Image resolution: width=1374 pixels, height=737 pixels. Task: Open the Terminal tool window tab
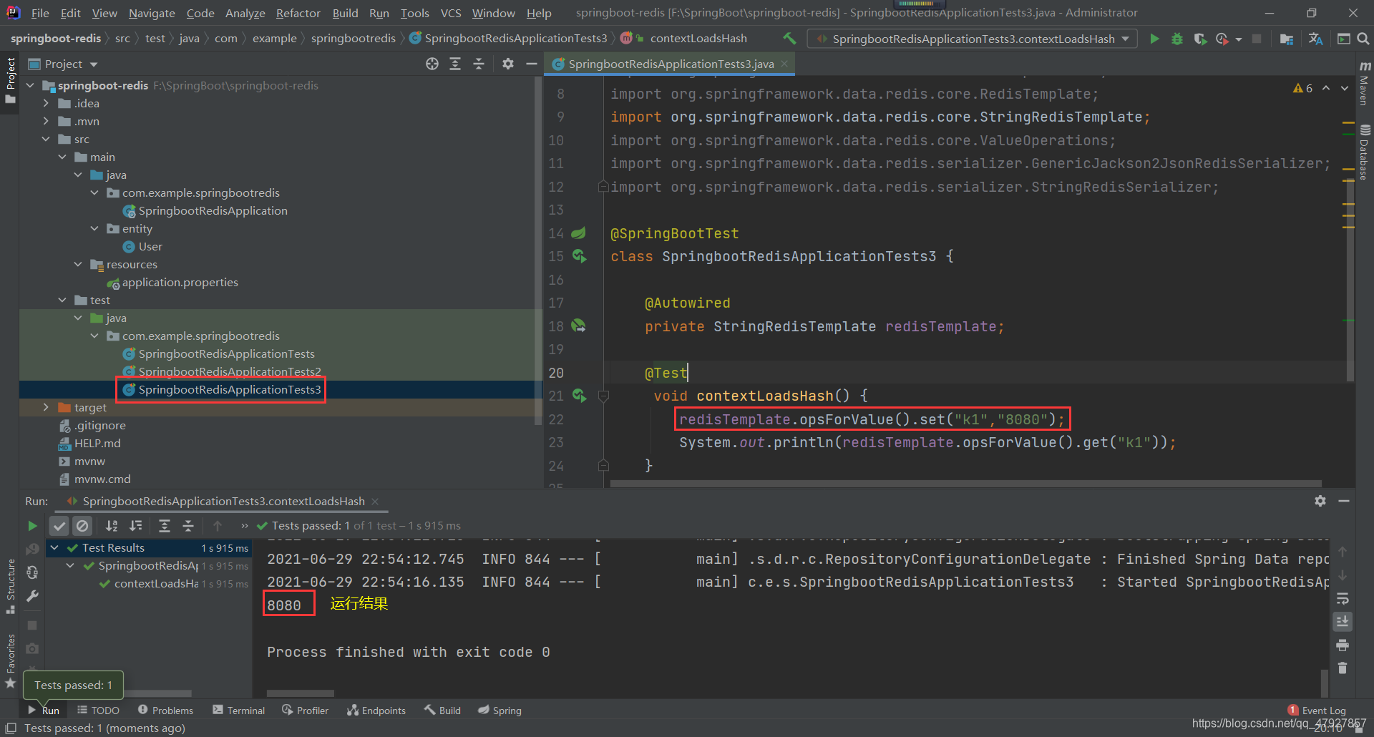click(x=239, y=710)
